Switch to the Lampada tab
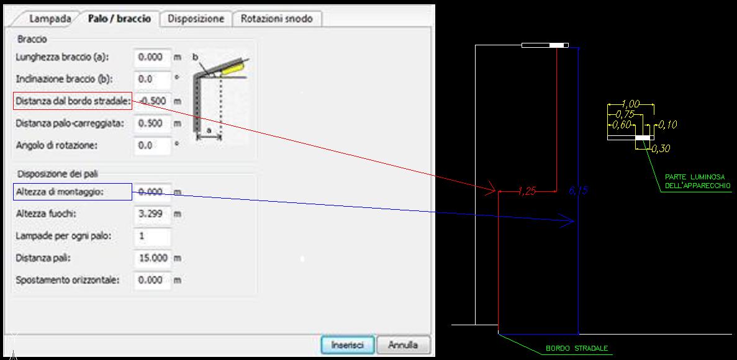The image size is (737, 360). (x=54, y=19)
